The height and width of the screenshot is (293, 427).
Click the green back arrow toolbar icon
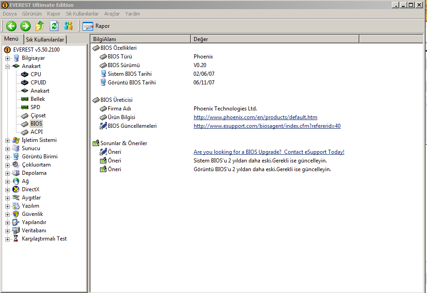coord(11,26)
